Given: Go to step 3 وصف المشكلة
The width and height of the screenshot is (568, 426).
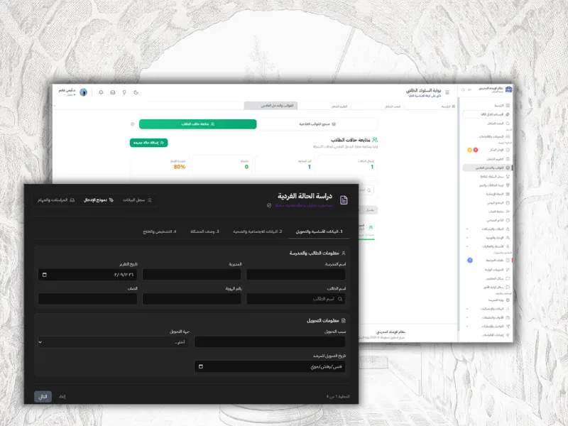Looking at the screenshot, I should tap(204, 231).
